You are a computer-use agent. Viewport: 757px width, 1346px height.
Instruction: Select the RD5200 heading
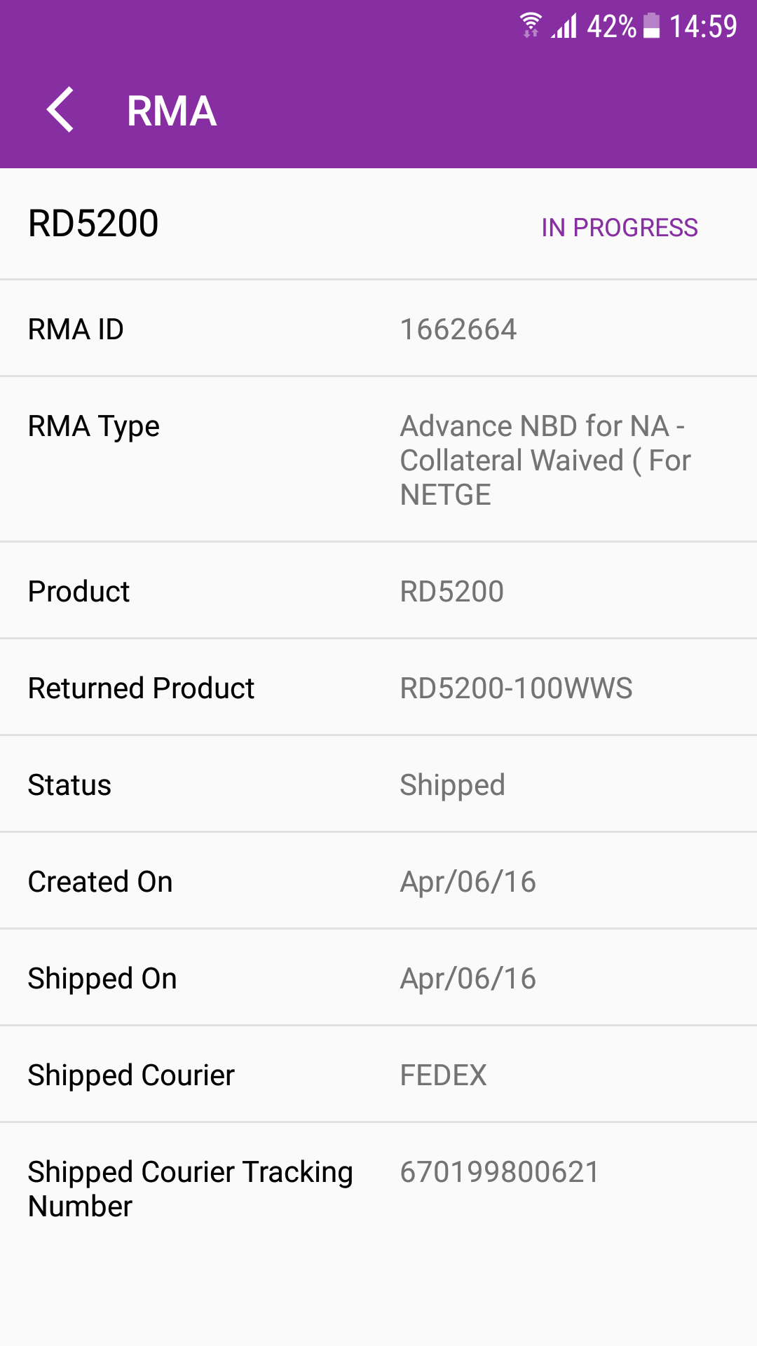point(93,224)
